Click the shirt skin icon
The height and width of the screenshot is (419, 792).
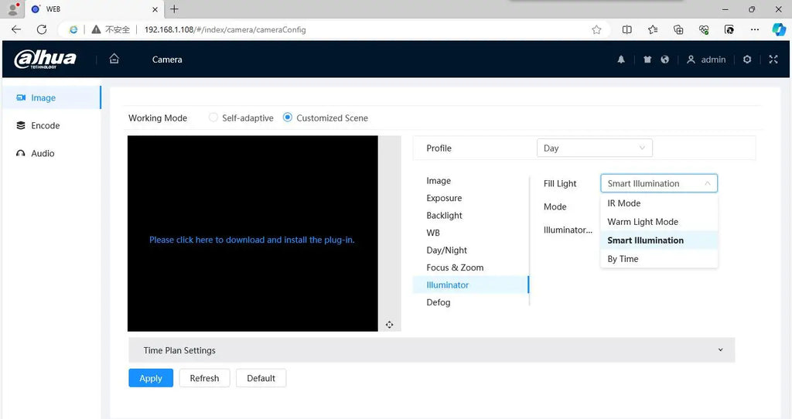click(647, 60)
